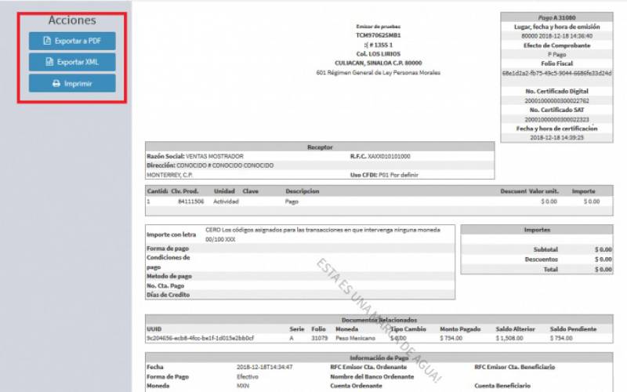The image size is (627, 392).
Task: Select the 'Información de Pago' header
Action: pyautogui.click(x=379, y=358)
